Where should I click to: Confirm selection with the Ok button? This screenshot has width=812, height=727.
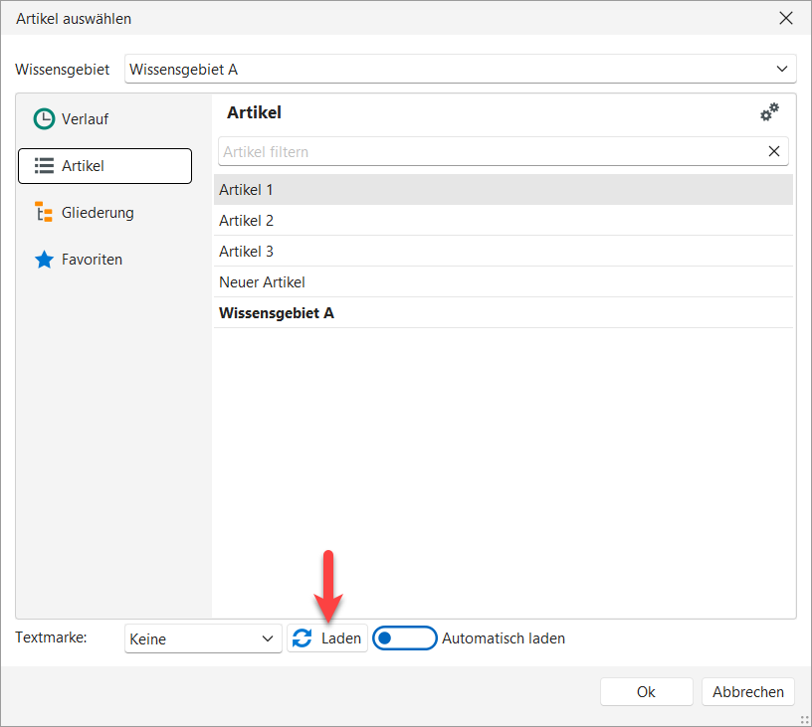pyautogui.click(x=646, y=692)
